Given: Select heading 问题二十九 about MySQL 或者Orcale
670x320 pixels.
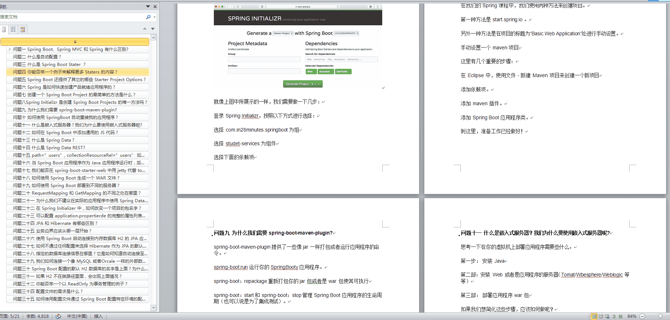Looking at the screenshot, I should click(x=78, y=261).
